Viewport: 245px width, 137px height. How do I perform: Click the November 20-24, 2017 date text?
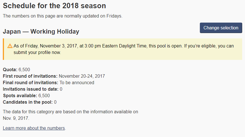point(82,76)
